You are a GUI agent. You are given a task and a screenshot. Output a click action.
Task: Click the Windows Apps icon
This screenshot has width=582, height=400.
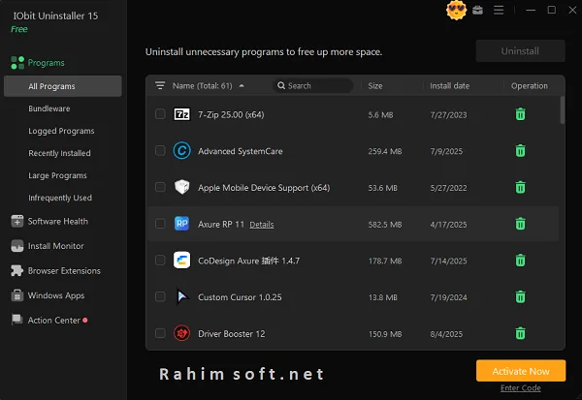[x=17, y=295]
